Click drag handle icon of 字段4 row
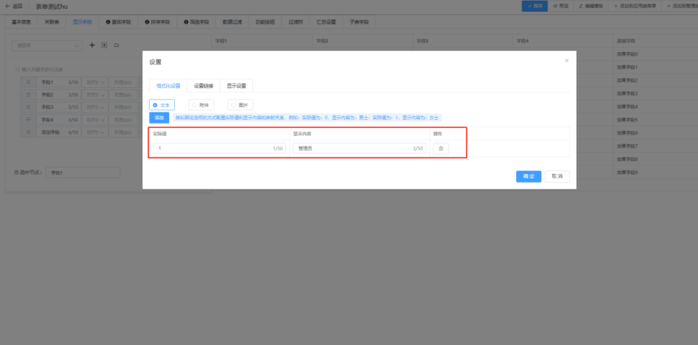The height and width of the screenshot is (345, 698). click(27, 120)
